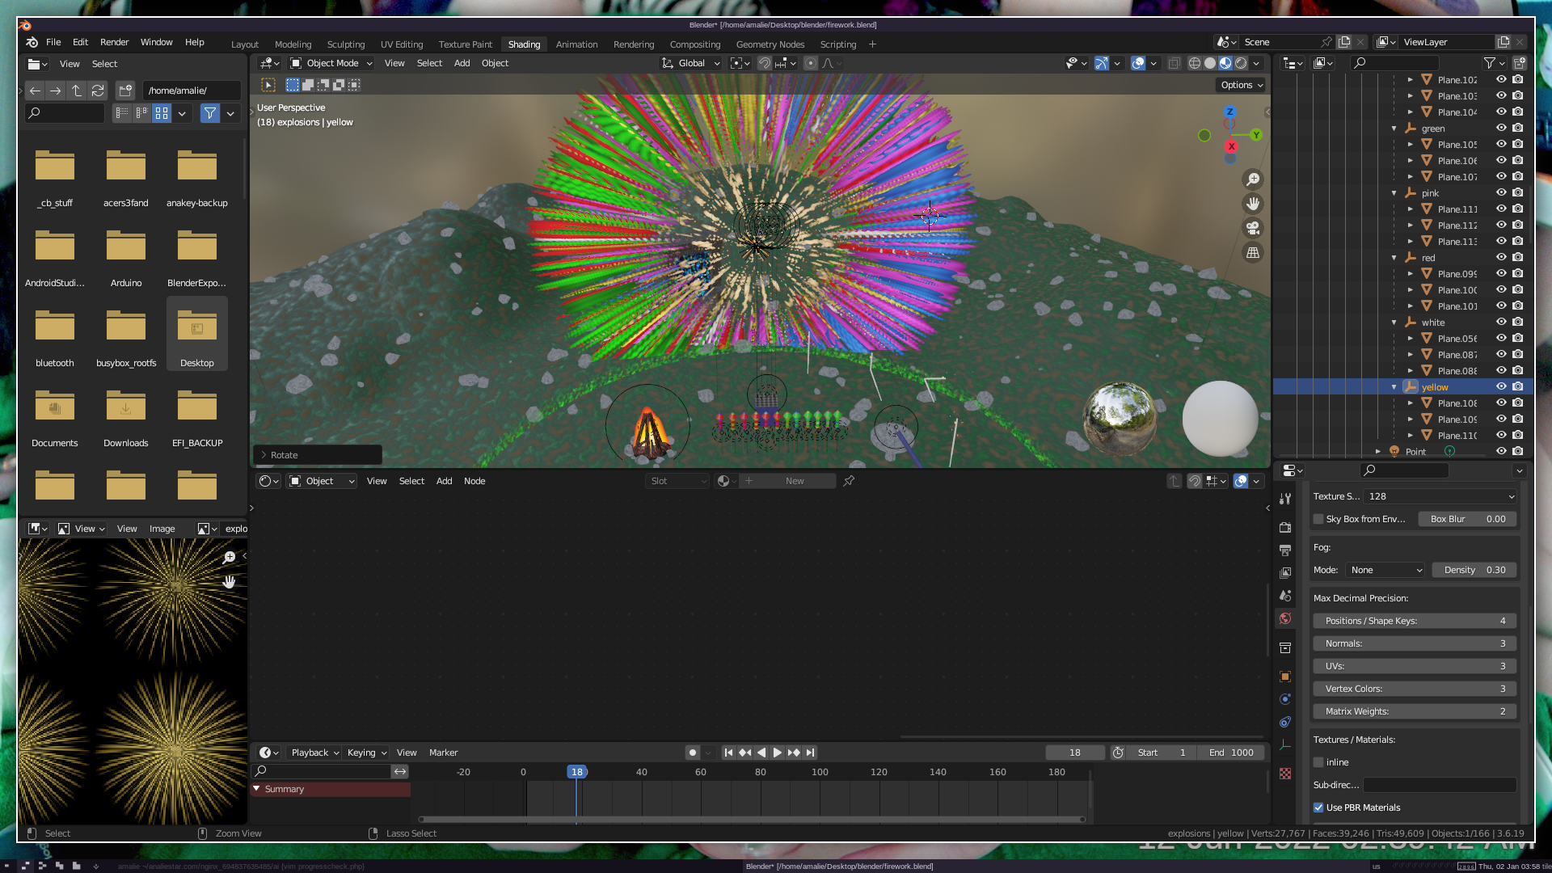
Task: Open the Fog Mode dropdown
Action: pyautogui.click(x=1385, y=570)
